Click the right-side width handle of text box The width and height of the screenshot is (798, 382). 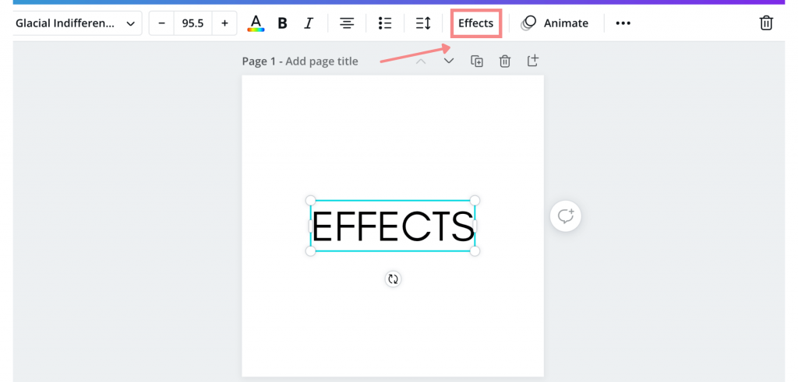coord(475,226)
